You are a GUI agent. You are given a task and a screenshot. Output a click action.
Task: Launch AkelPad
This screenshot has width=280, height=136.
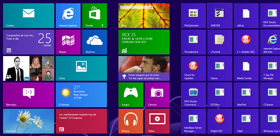click(x=246, y=95)
